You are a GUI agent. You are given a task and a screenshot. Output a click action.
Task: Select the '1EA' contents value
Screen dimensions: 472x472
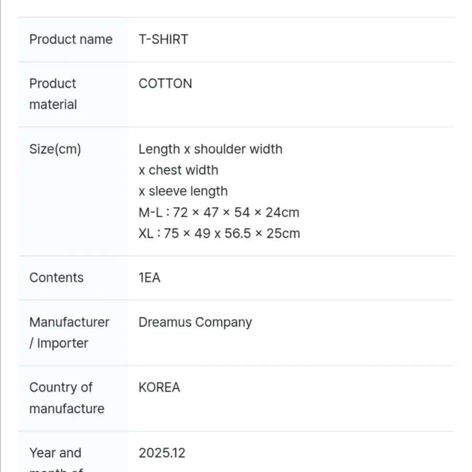click(x=149, y=277)
